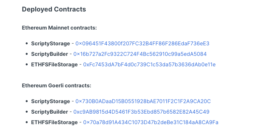This screenshot has width=276, height=133.
Task: Click the bullet beside Goerli ScriptyStorage
Action: point(27,101)
